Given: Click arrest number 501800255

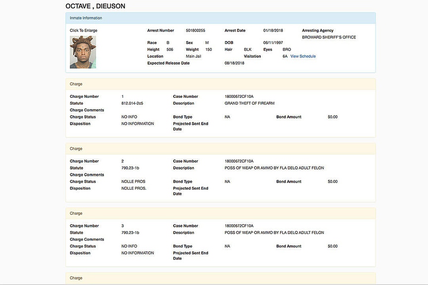Looking at the screenshot, I should [195, 30].
